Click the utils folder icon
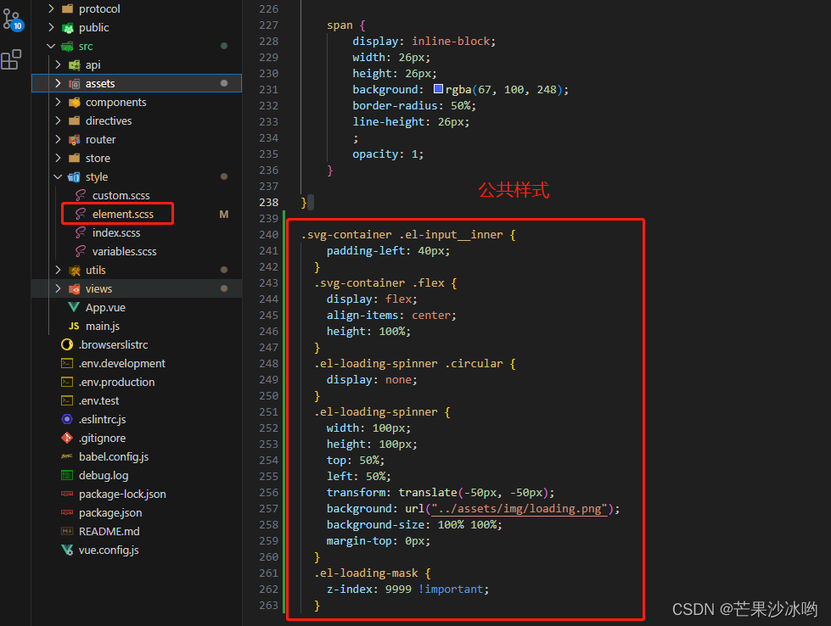 (74, 270)
